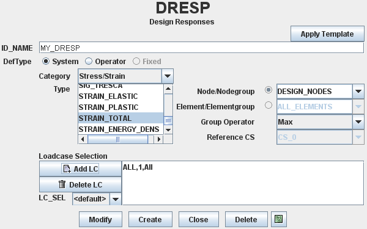Click the Type list scroll-up arrow
This screenshot has width=367, height=229.
[168, 89]
